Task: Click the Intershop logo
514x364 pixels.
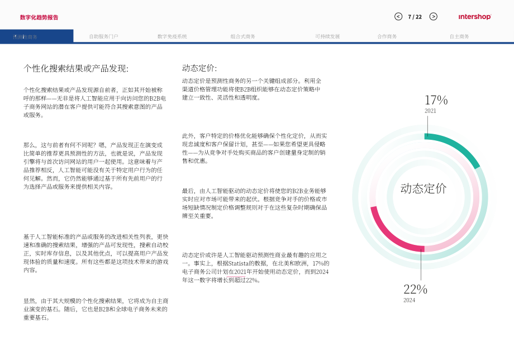Action: tap(475, 17)
